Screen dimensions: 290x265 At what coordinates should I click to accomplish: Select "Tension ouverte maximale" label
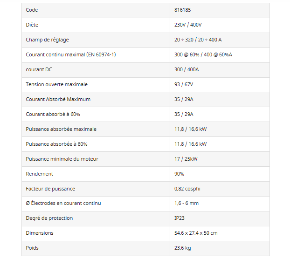pos(56,85)
